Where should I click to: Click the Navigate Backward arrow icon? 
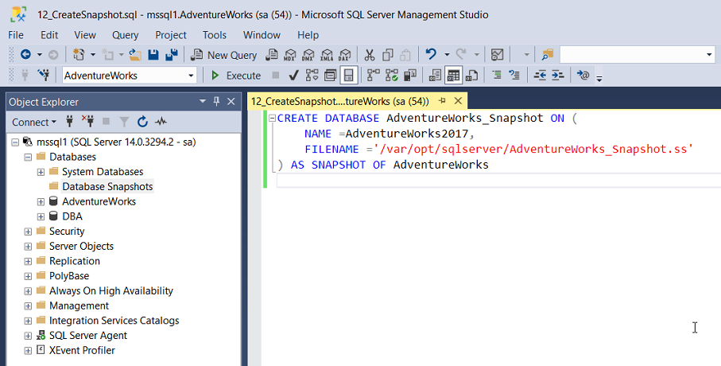(x=25, y=55)
